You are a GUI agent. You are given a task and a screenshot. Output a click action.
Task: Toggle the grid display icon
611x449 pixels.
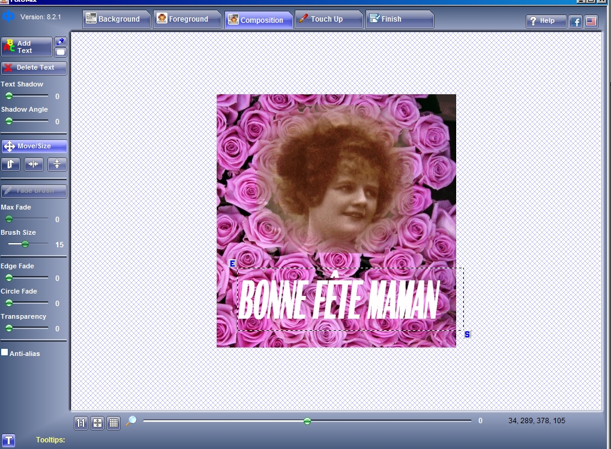pyautogui.click(x=114, y=423)
